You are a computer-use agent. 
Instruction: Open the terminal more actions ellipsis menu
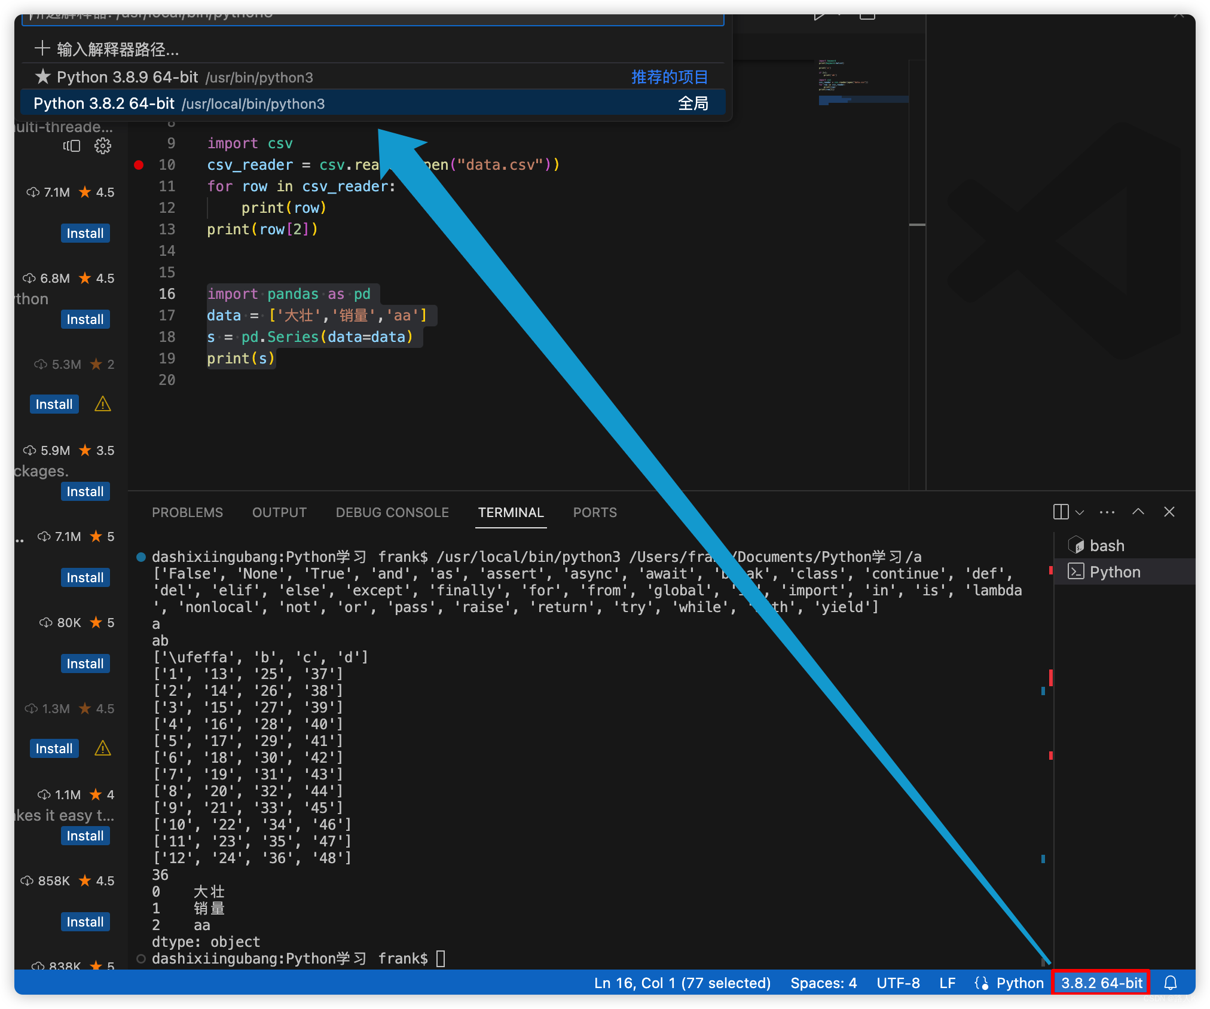(1107, 512)
